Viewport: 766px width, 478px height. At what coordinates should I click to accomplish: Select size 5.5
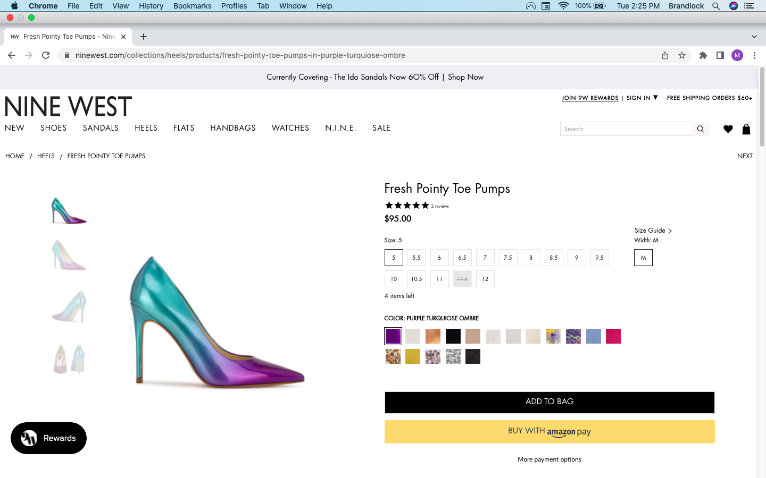coord(417,258)
